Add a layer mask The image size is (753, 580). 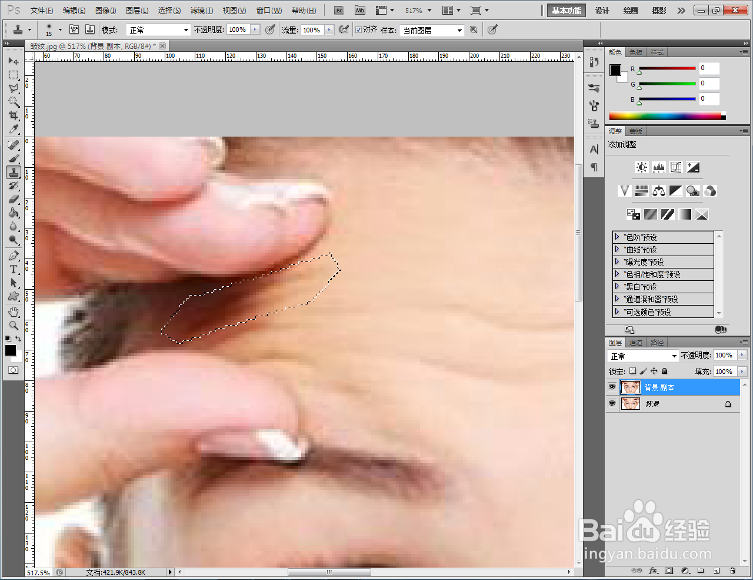coord(669,571)
